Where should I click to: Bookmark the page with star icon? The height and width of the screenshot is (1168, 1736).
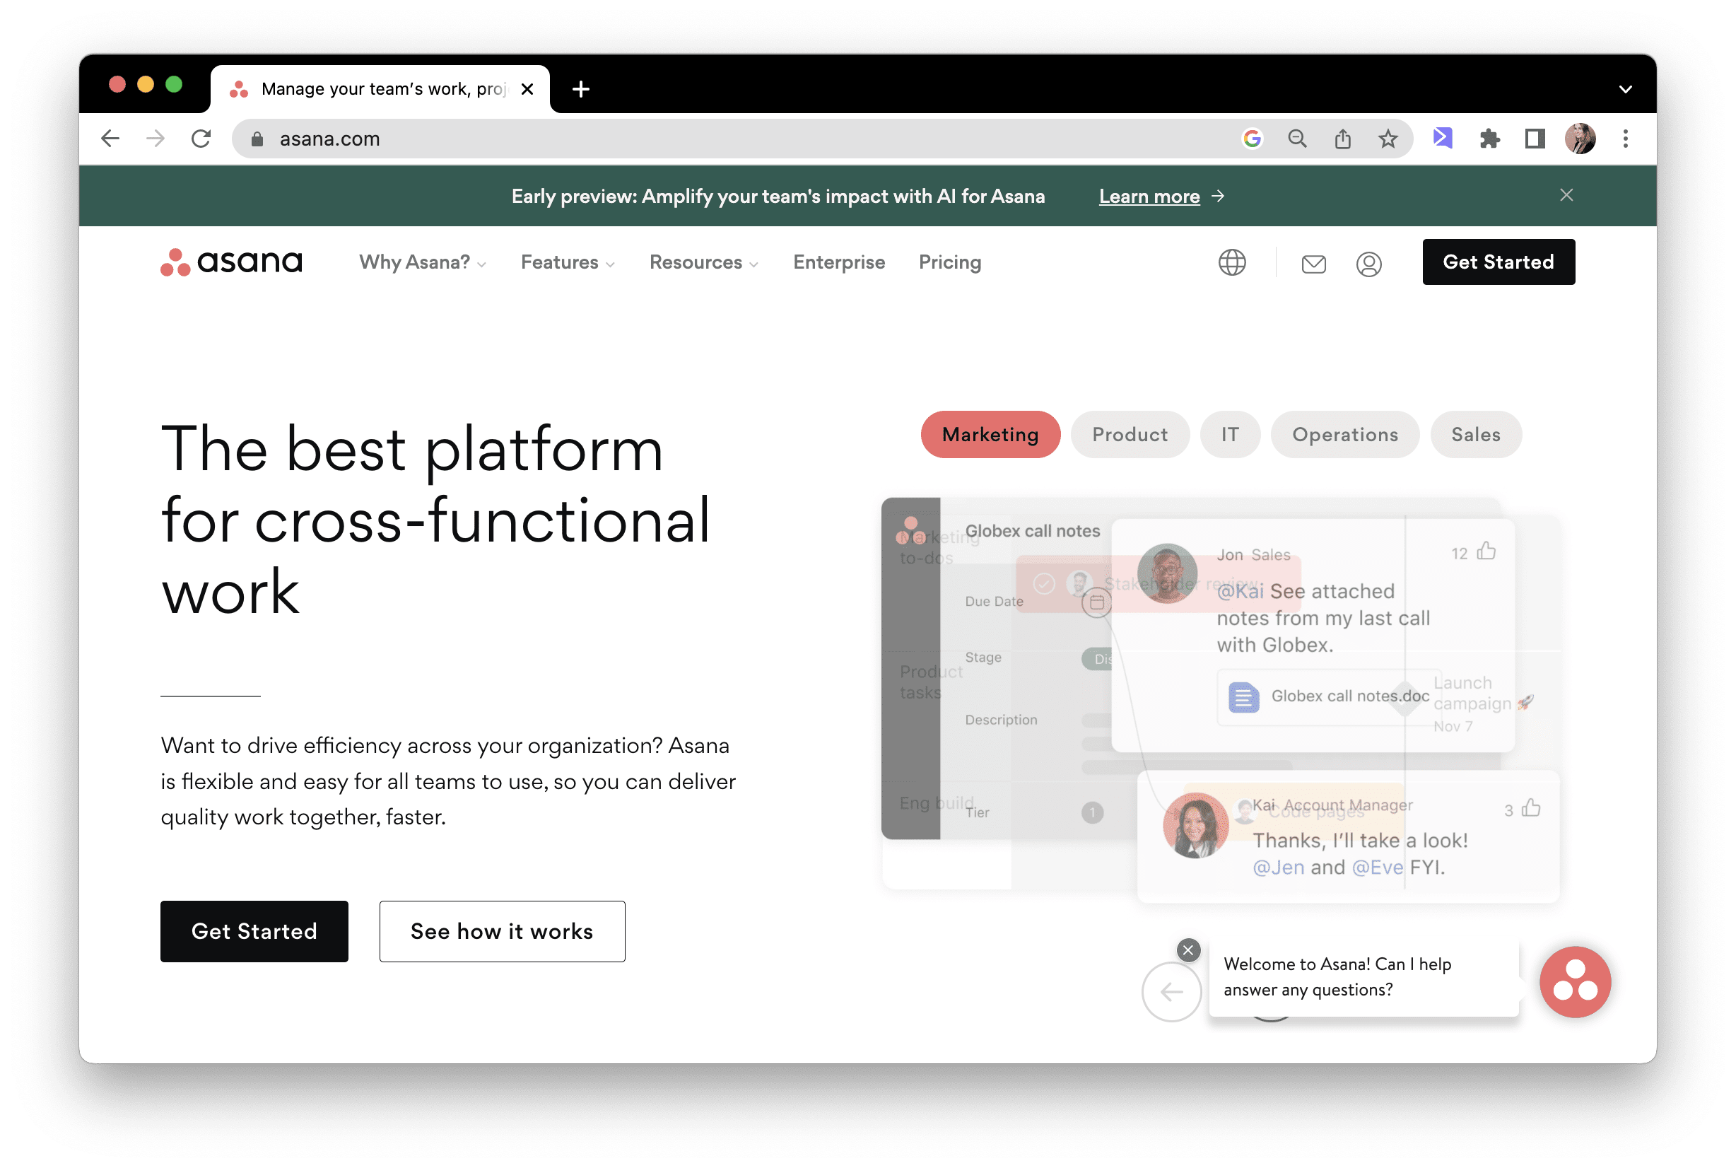coord(1387,139)
